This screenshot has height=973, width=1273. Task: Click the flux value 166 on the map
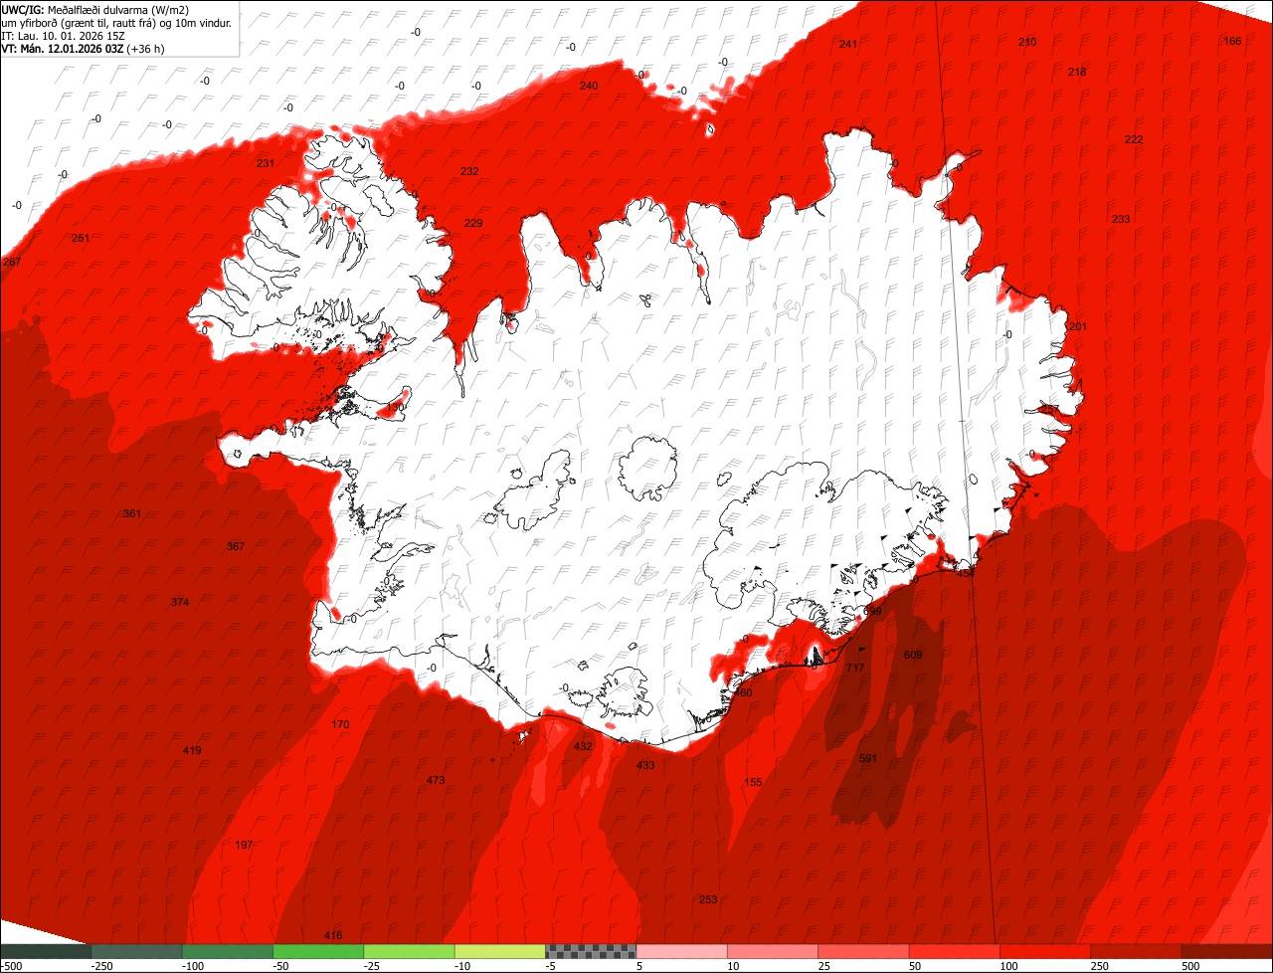pos(1232,41)
